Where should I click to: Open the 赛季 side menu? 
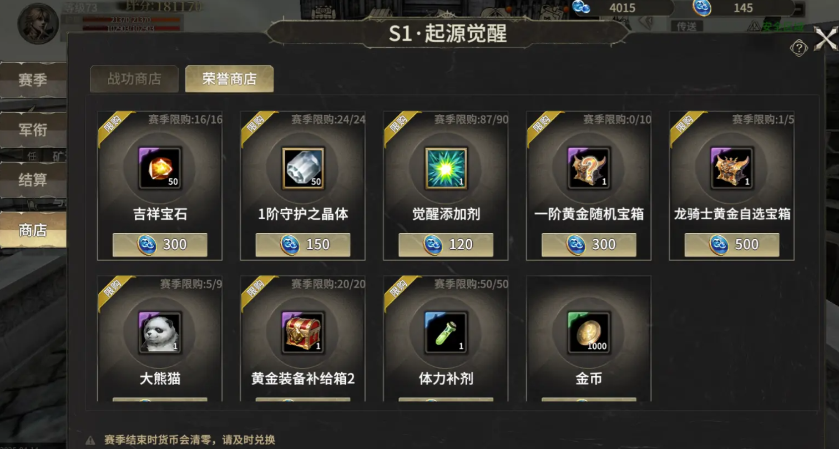point(33,80)
